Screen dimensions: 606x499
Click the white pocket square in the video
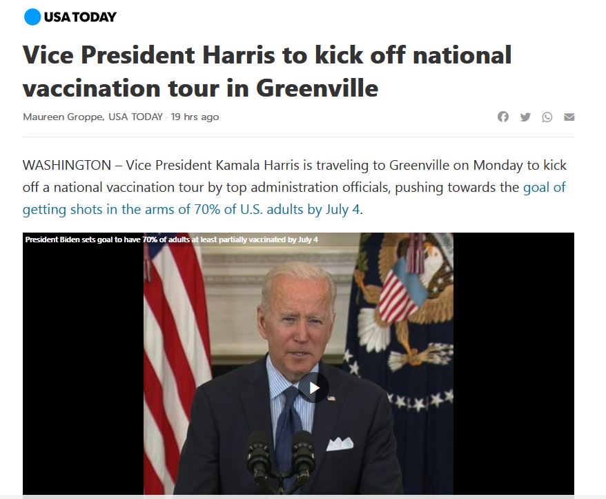tap(340, 444)
